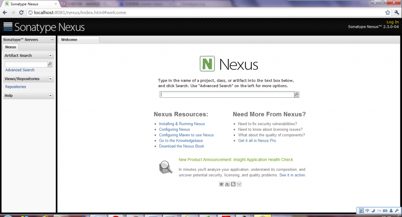Select the Welcome tab
402x217 pixels.
(x=79, y=40)
